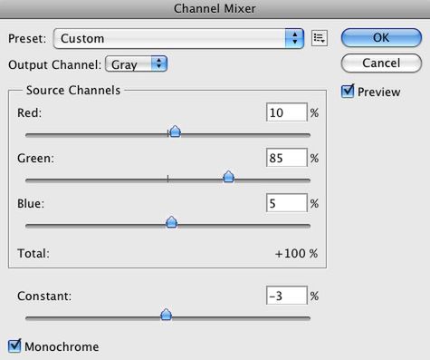The width and height of the screenshot is (430, 360).
Task: Dismiss dialog with the Cancel button
Action: click(381, 63)
